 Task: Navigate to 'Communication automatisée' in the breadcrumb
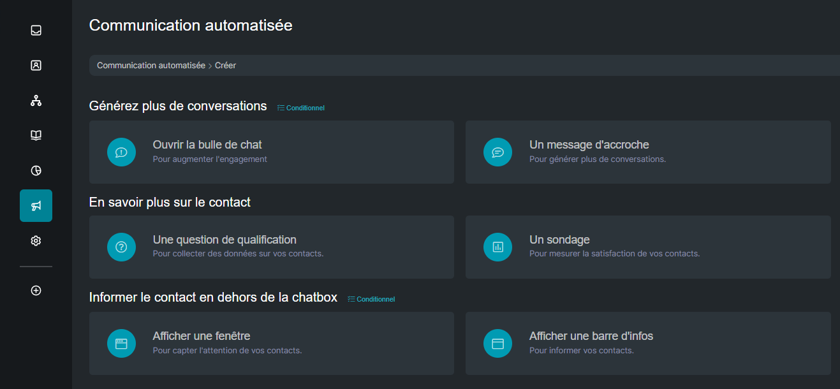[151, 65]
